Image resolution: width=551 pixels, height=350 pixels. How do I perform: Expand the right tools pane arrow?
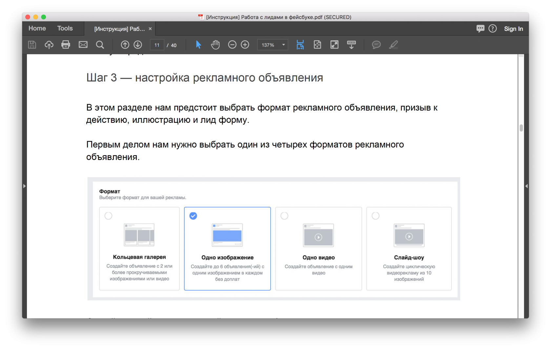tap(526, 186)
